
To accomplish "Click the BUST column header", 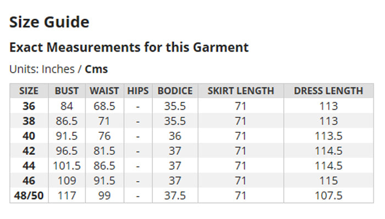I will [x=67, y=91].
